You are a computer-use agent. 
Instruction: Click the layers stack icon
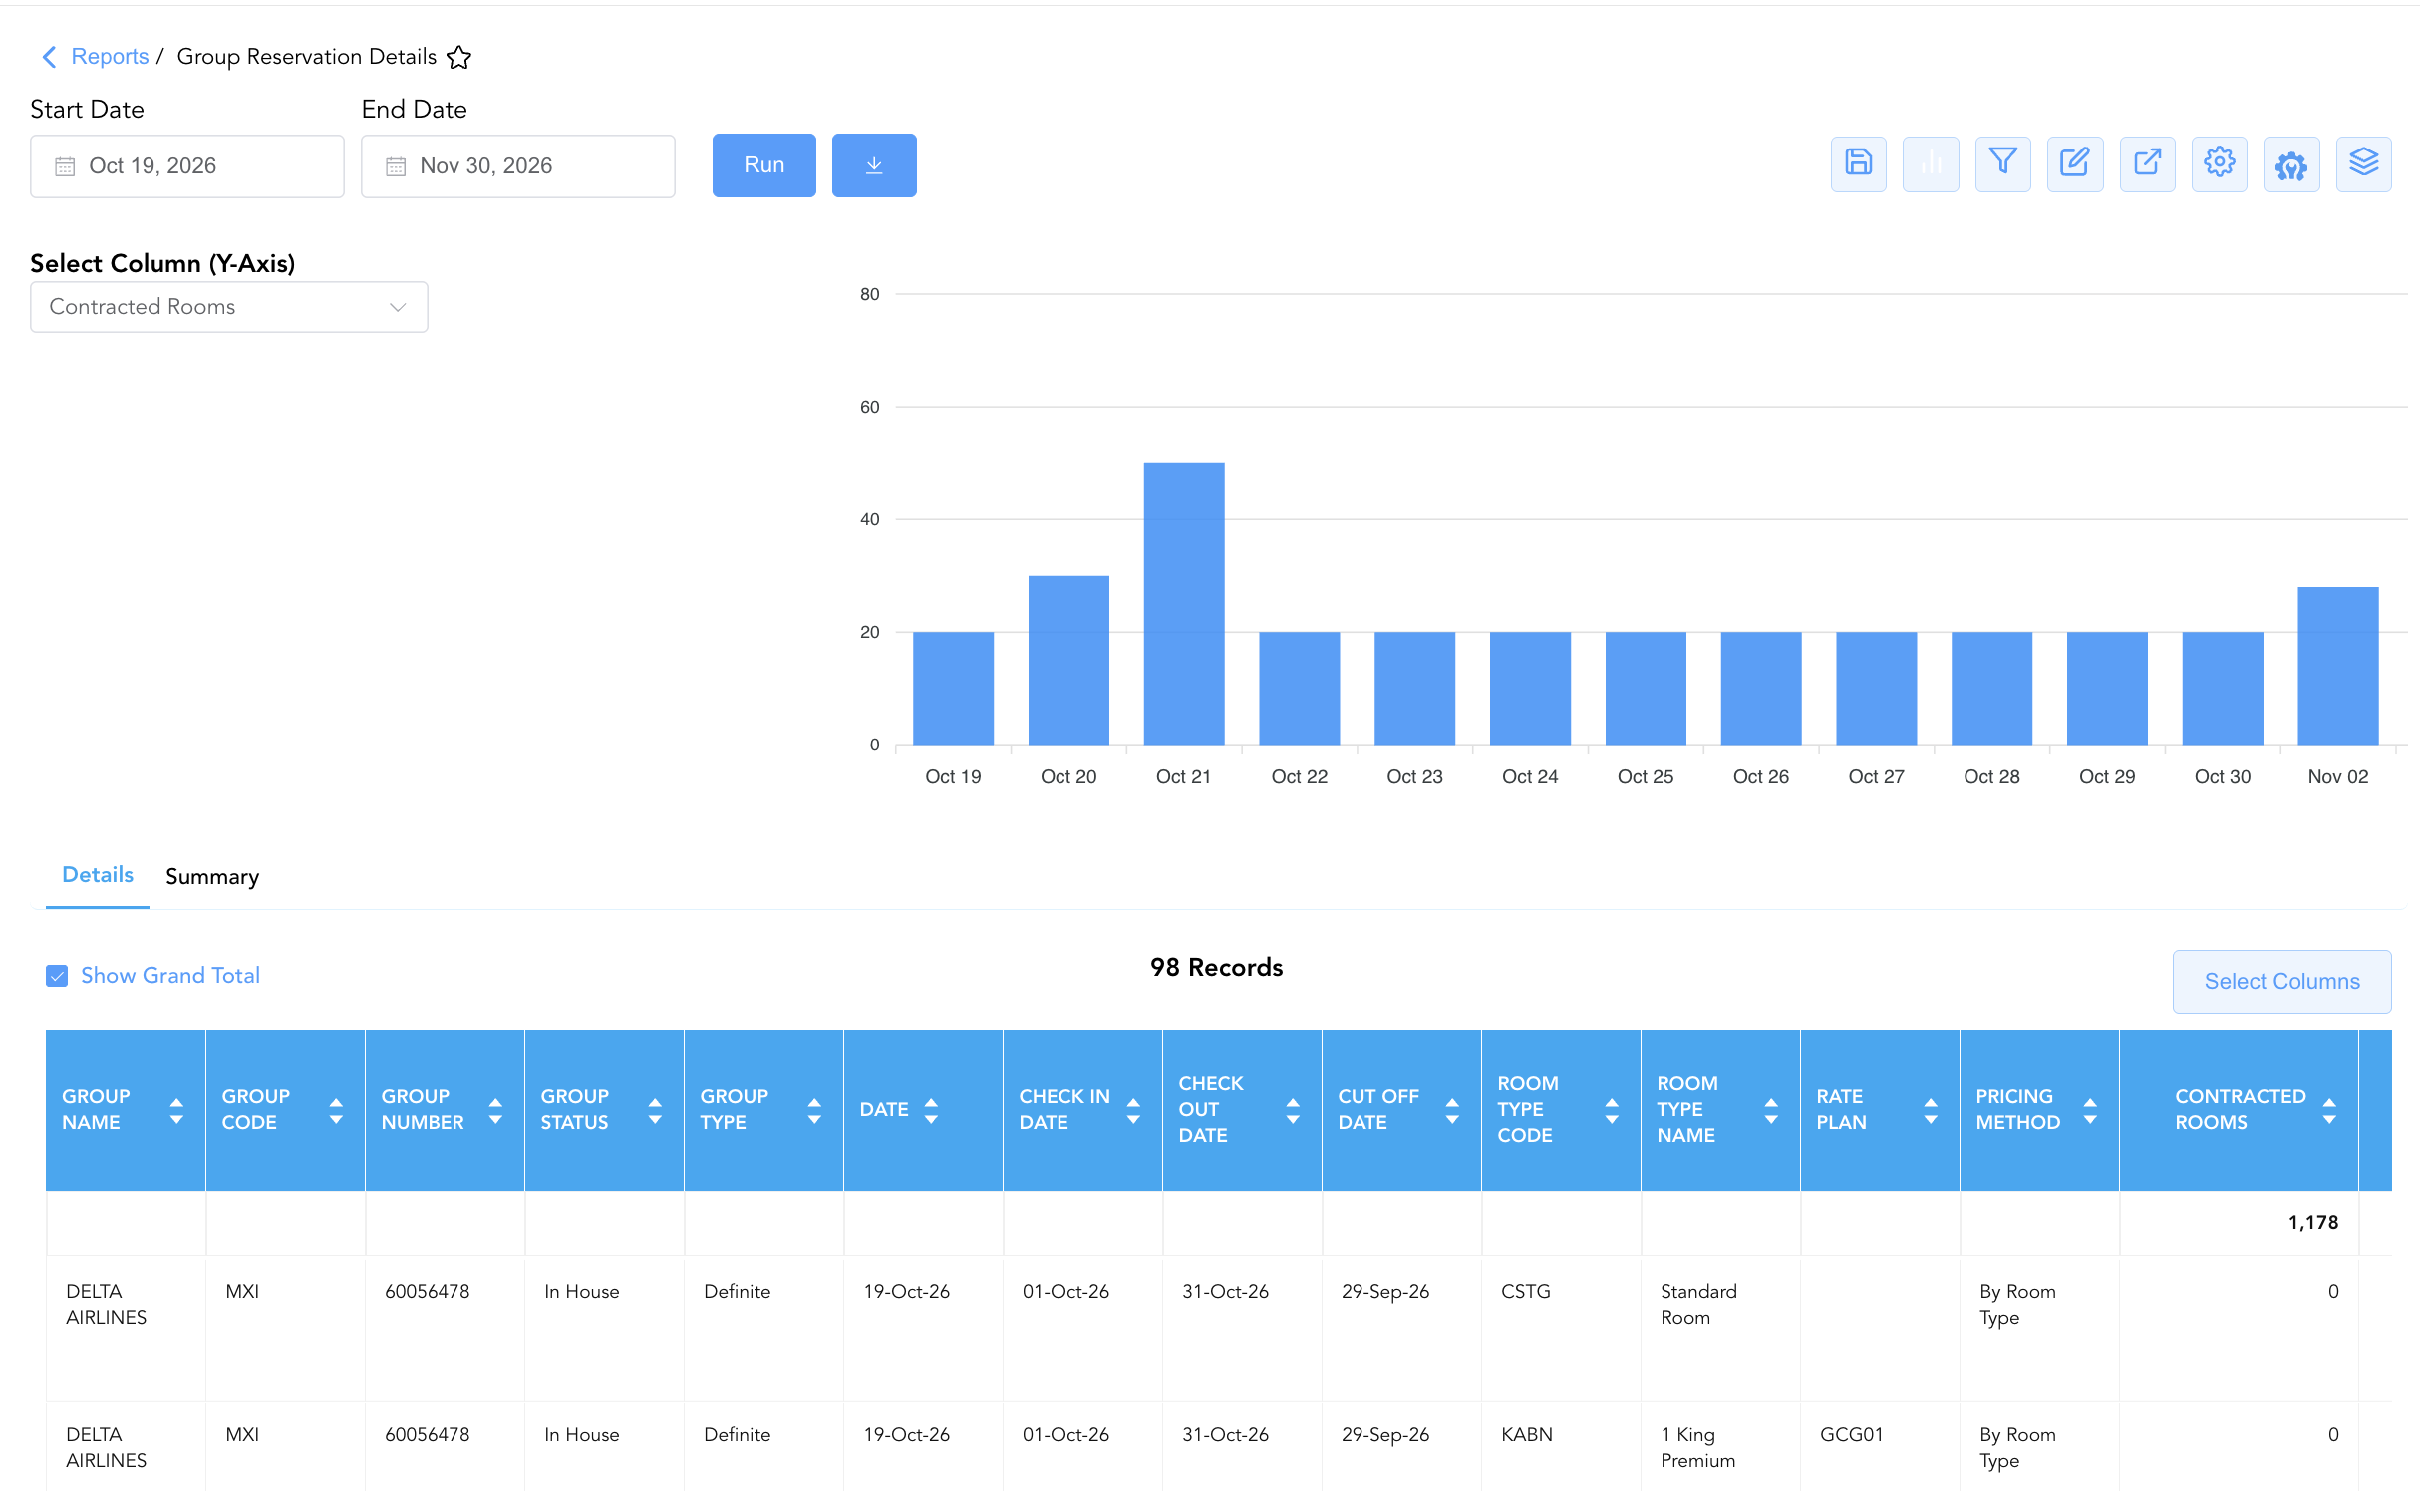click(2363, 163)
